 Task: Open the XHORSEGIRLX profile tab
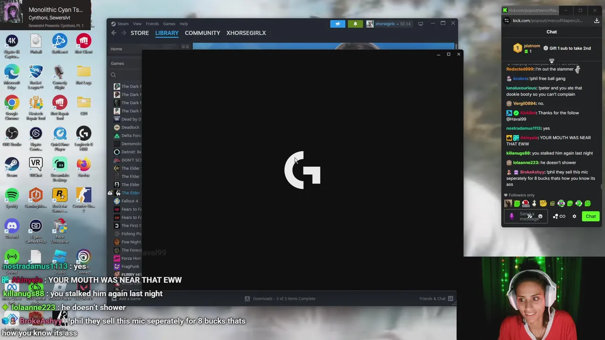pos(246,33)
